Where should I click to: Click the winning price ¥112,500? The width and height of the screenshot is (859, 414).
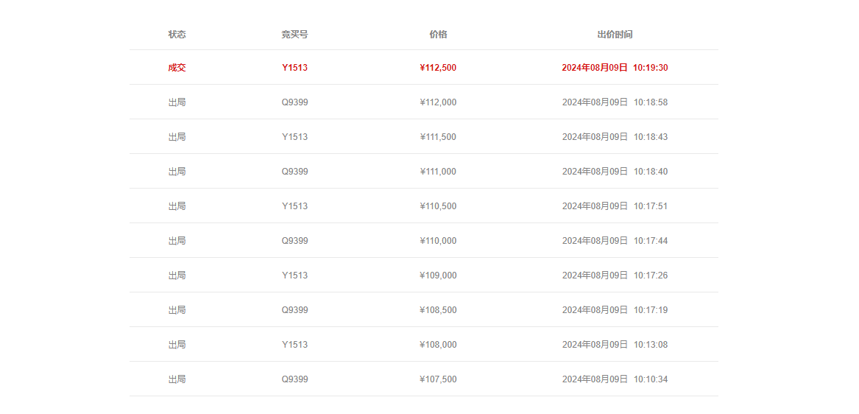438,68
